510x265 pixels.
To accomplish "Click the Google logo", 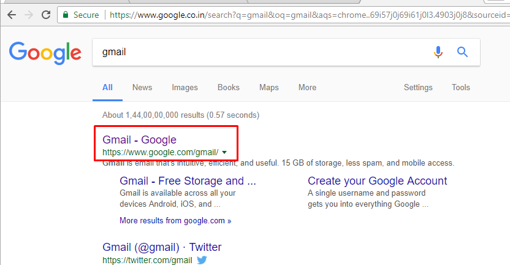I will click(45, 53).
